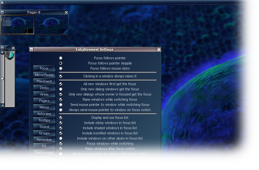The image size is (259, 170).
Task: Open the Autoraise settings page
Action: tap(44, 114)
